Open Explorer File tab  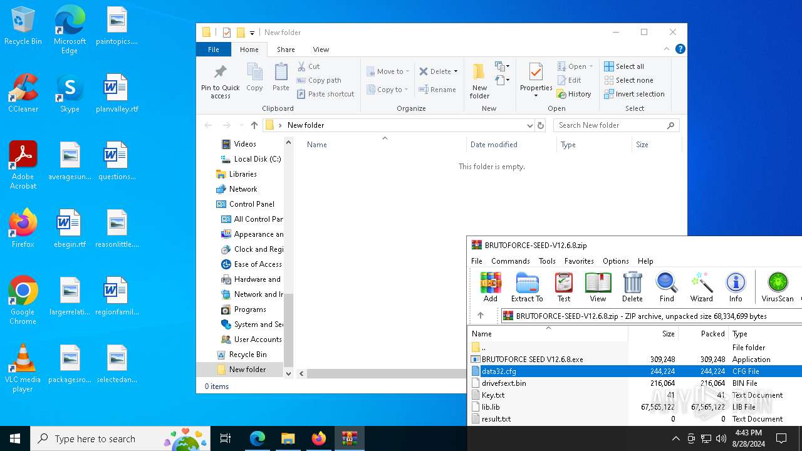pos(214,49)
